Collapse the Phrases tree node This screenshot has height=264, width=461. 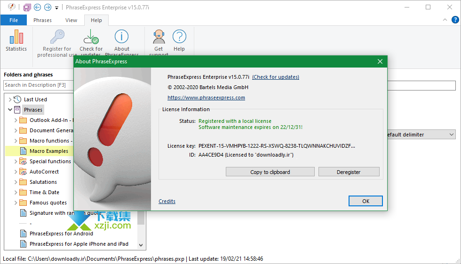pos(10,110)
